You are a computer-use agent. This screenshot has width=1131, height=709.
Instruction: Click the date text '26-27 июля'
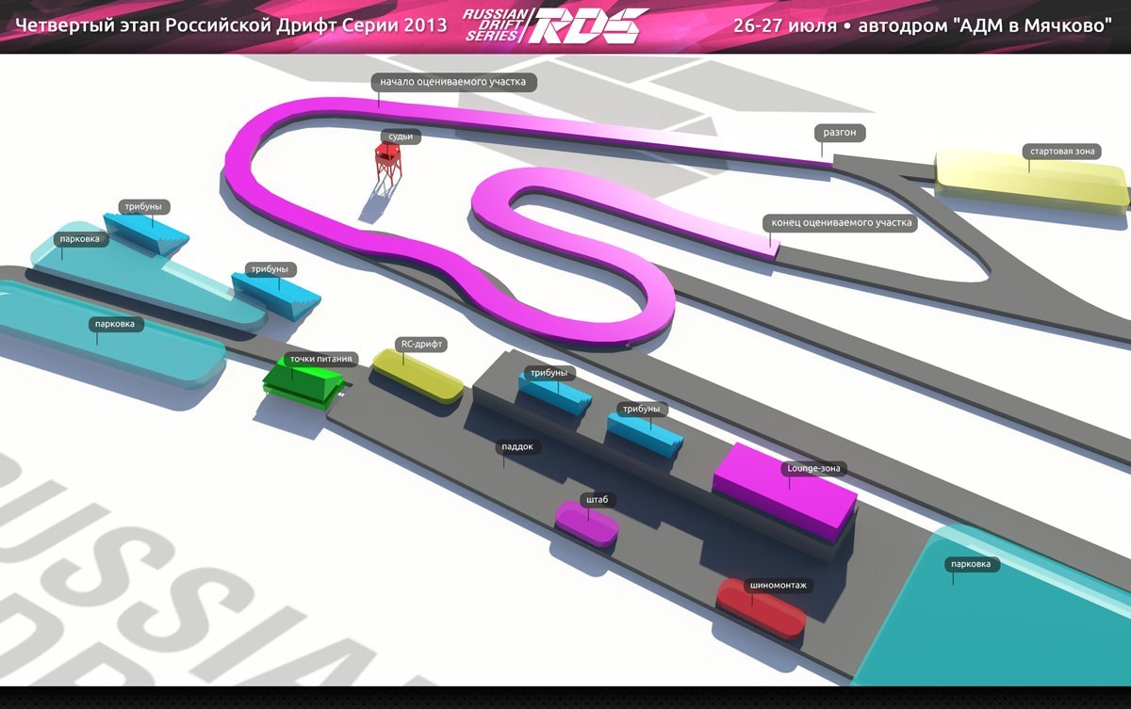(x=786, y=25)
